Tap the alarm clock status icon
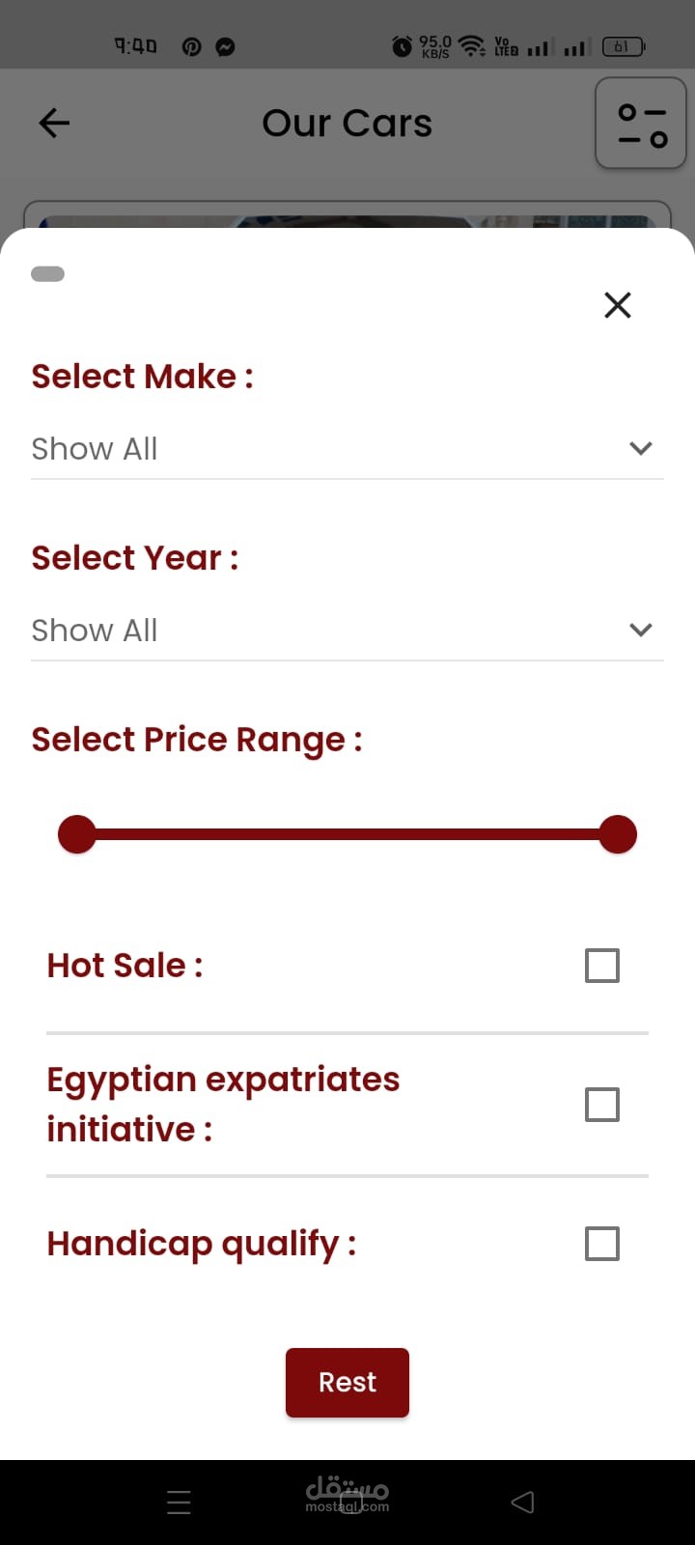Image resolution: width=695 pixels, height=1545 pixels. pyautogui.click(x=402, y=45)
